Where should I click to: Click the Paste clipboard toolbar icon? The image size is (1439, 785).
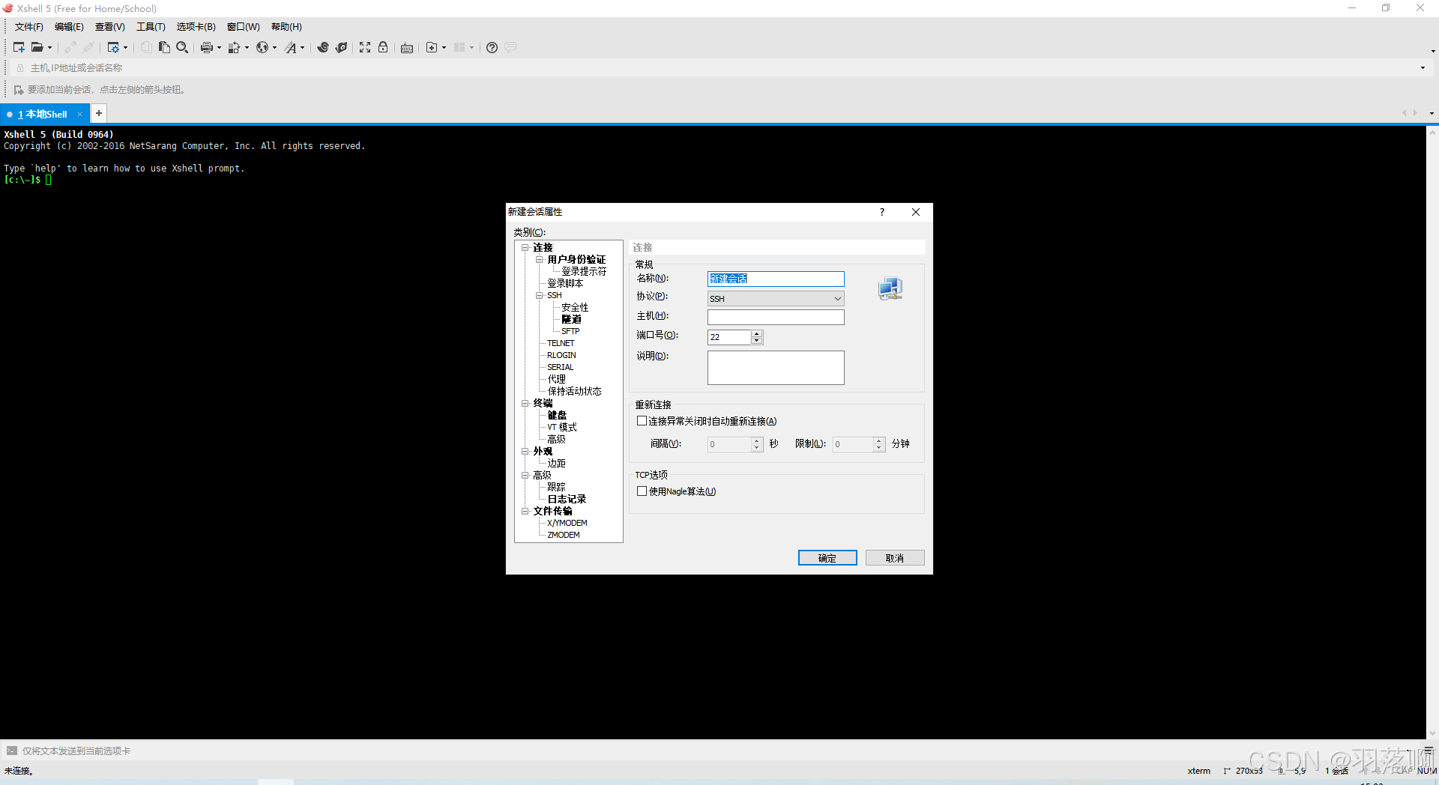click(x=164, y=47)
